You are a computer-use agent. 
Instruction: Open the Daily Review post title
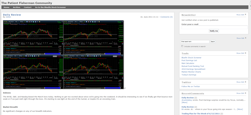12,15
